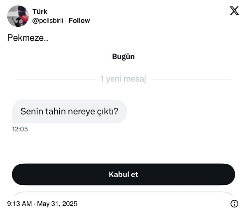Image resolution: width=247 pixels, height=216 pixels.
Task: Open the "9:13 AM" tweet time link
Action: [19, 204]
